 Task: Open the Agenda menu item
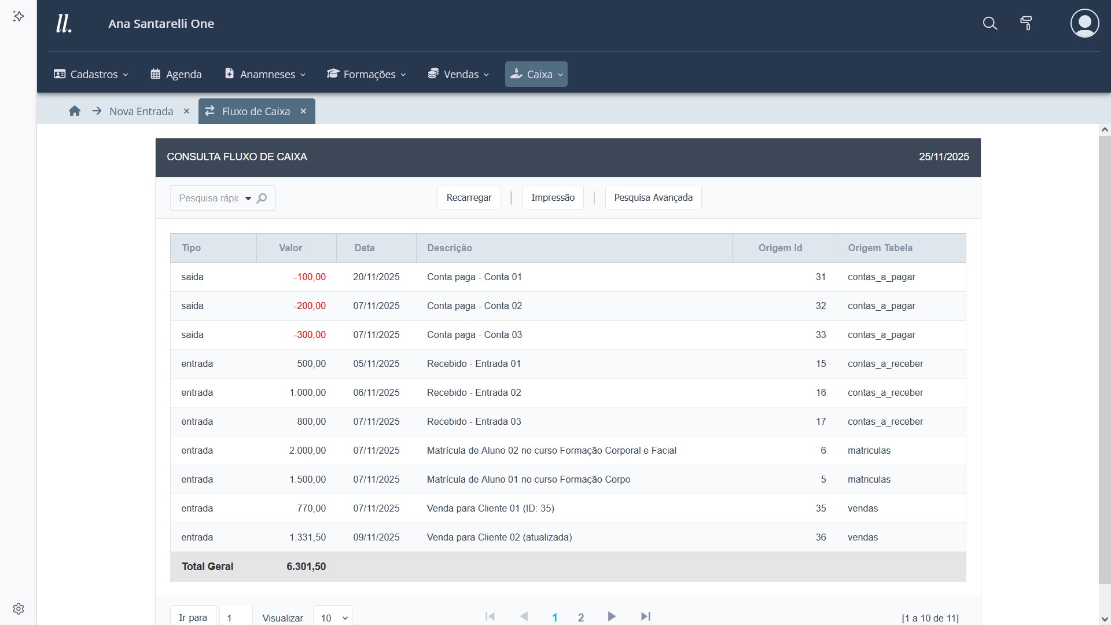point(176,74)
